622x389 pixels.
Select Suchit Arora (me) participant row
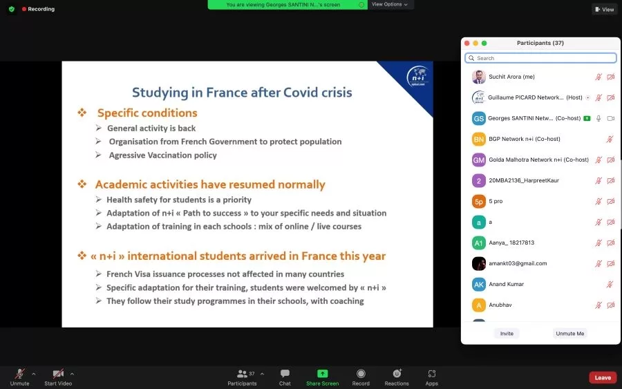(x=540, y=77)
